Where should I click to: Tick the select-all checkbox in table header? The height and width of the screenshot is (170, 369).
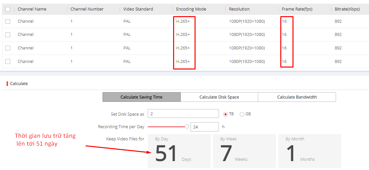(8, 9)
